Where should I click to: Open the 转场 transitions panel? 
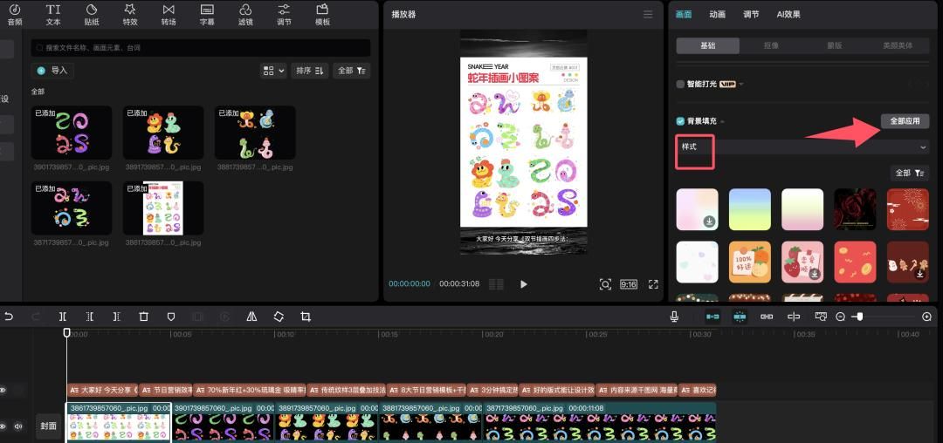coord(169,15)
